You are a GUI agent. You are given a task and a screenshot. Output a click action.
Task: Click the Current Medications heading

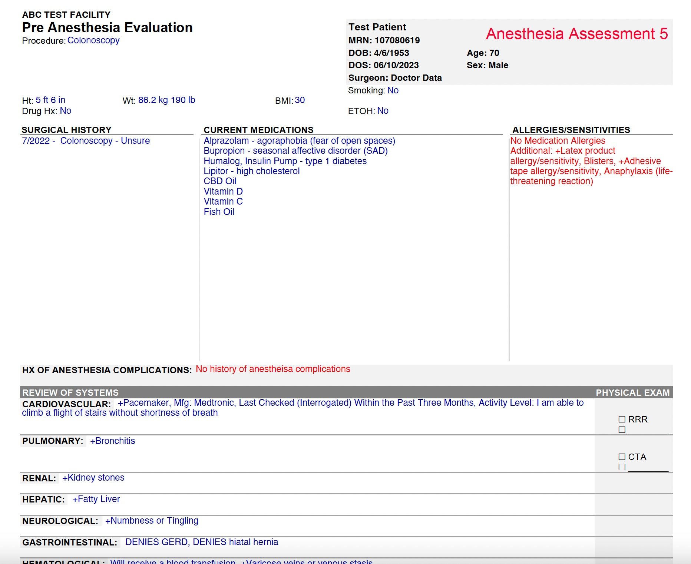[259, 130]
